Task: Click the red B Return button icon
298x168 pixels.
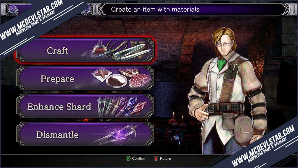Action: click(156, 158)
